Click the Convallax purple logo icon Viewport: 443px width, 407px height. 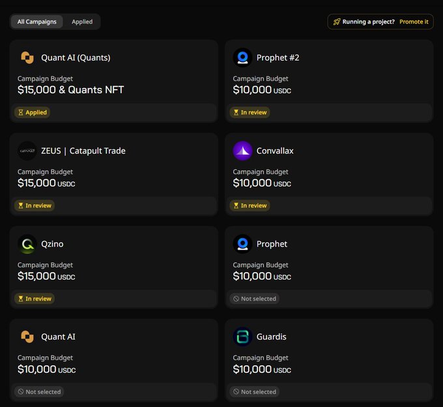[242, 151]
